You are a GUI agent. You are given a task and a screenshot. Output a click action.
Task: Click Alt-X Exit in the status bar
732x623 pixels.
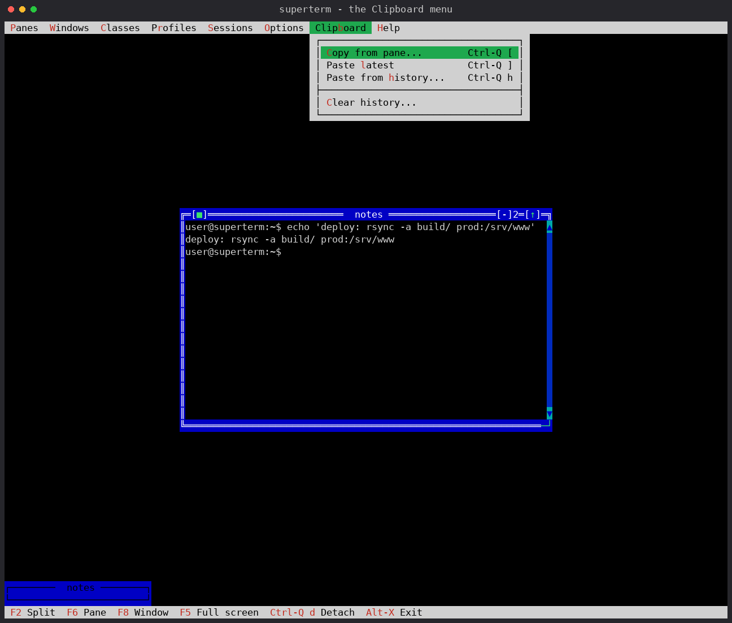tap(394, 612)
